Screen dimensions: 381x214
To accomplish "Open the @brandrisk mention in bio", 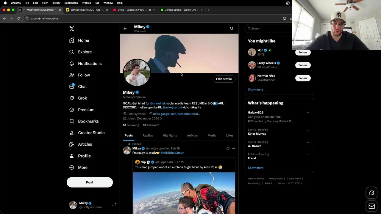I will (x=158, y=103).
